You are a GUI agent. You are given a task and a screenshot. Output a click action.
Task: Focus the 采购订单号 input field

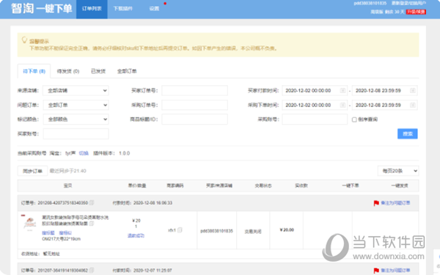point(194,105)
